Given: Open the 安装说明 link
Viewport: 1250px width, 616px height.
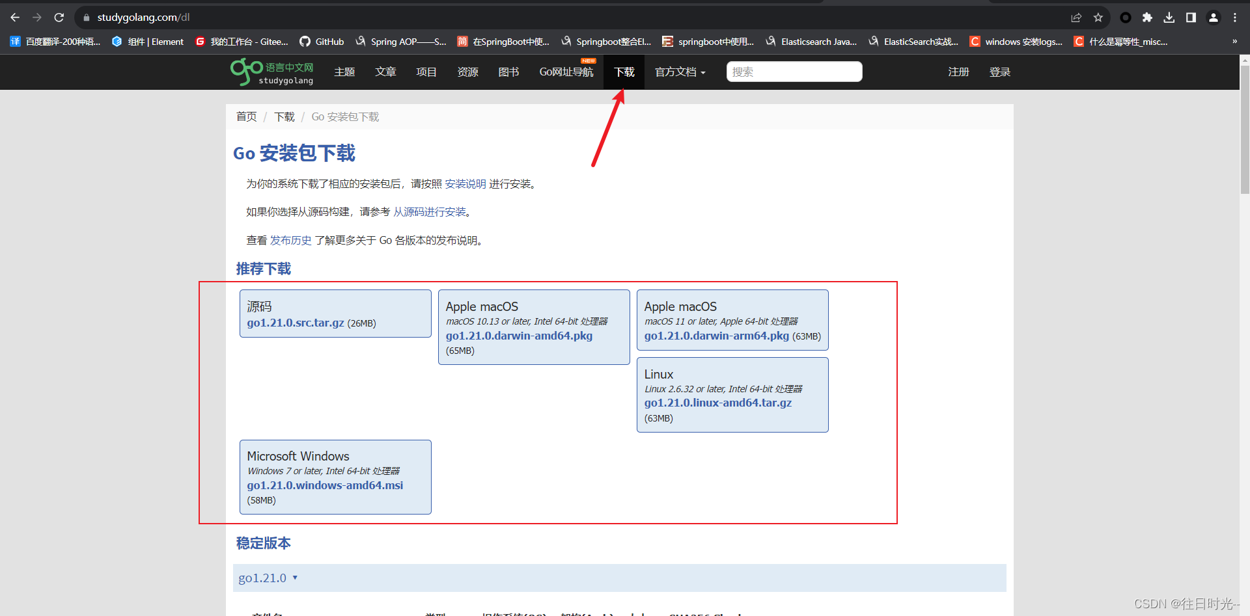Looking at the screenshot, I should [465, 184].
